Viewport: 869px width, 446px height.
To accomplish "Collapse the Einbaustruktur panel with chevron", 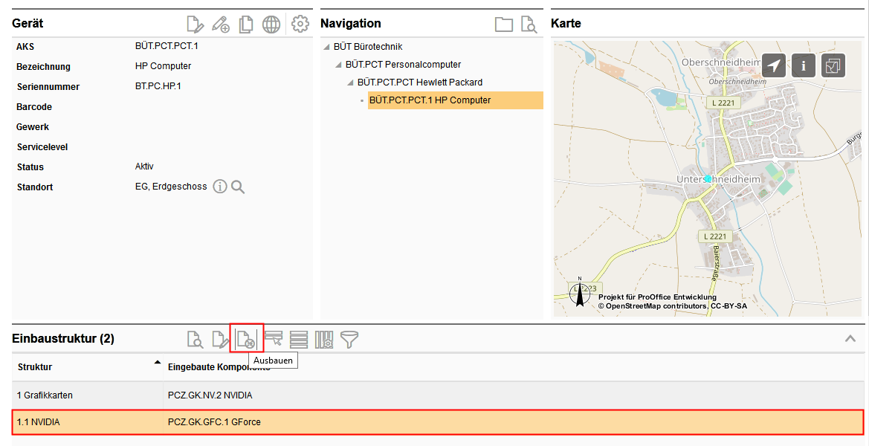I will (x=850, y=339).
